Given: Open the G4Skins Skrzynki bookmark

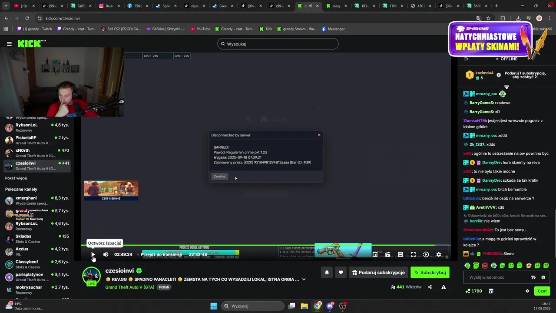Looking at the screenshot, I should (x=165, y=29).
